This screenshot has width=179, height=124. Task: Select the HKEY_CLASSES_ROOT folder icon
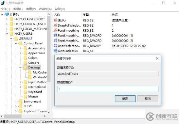(x=12, y=19)
